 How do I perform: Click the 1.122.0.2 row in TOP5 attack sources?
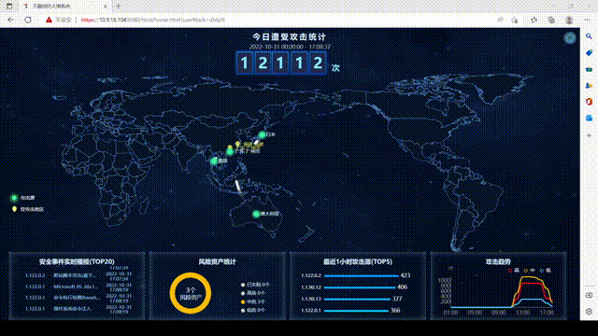point(355,275)
